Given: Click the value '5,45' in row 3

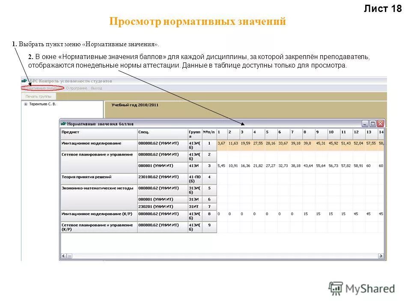Looking at the screenshot, I should tap(221, 166).
